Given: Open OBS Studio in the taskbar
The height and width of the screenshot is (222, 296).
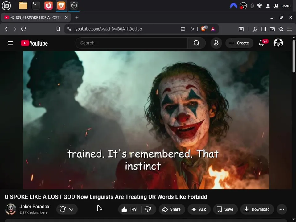Looking at the screenshot, I should [74, 6].
